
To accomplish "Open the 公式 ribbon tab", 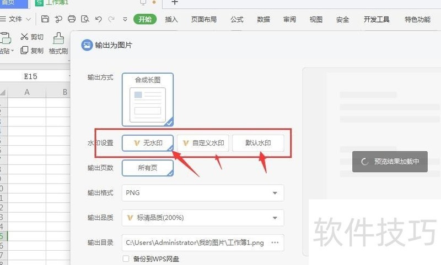I will point(237,19).
